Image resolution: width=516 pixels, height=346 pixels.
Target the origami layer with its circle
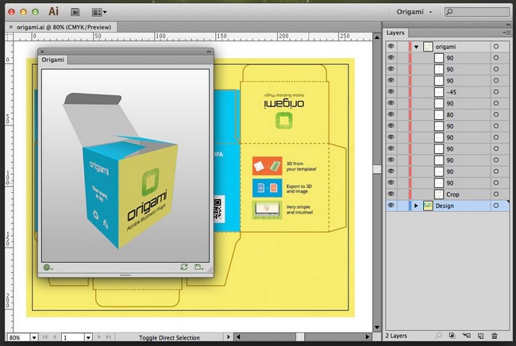pyautogui.click(x=496, y=47)
